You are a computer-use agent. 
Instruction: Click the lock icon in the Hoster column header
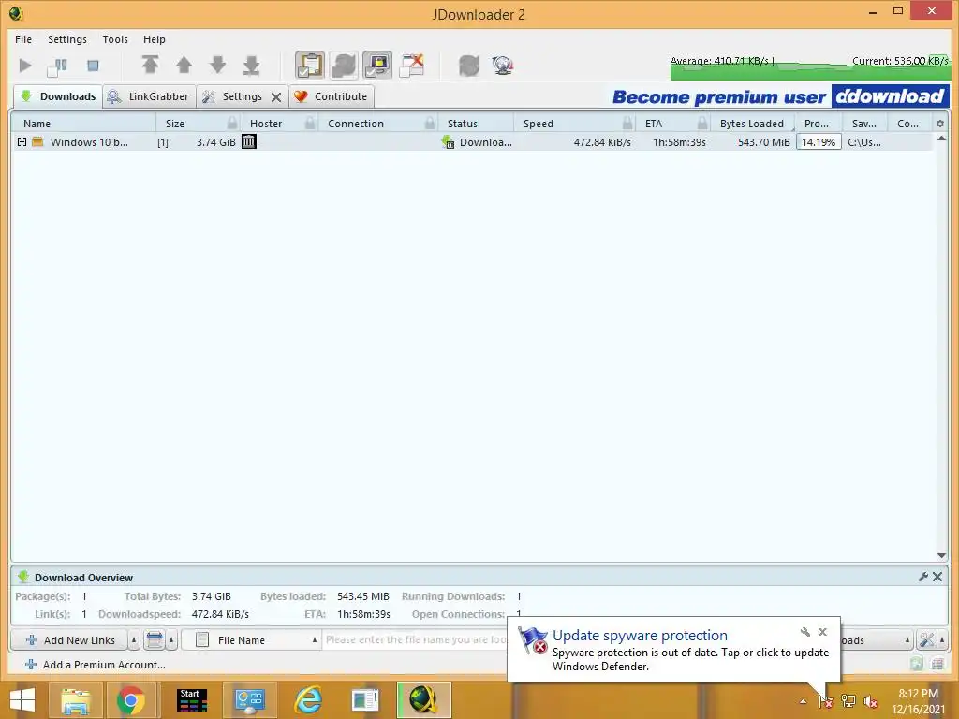click(310, 123)
